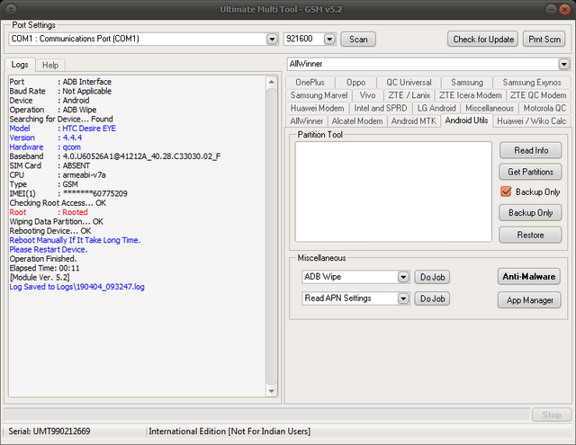Image resolution: width=576 pixels, height=445 pixels.
Task: Select the Samsung Marvel tab
Action: click(319, 95)
